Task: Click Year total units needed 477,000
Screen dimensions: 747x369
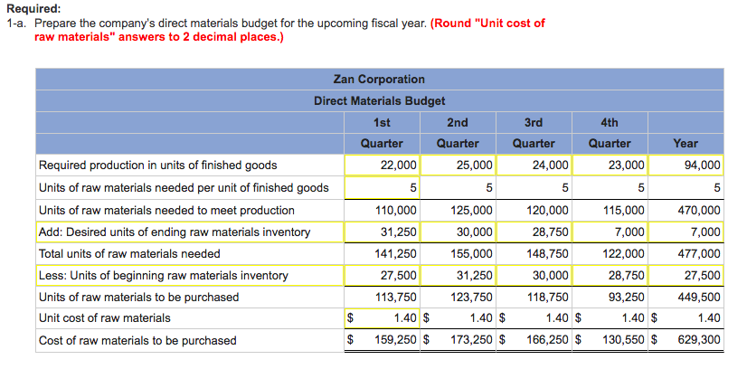Action: pos(700,254)
